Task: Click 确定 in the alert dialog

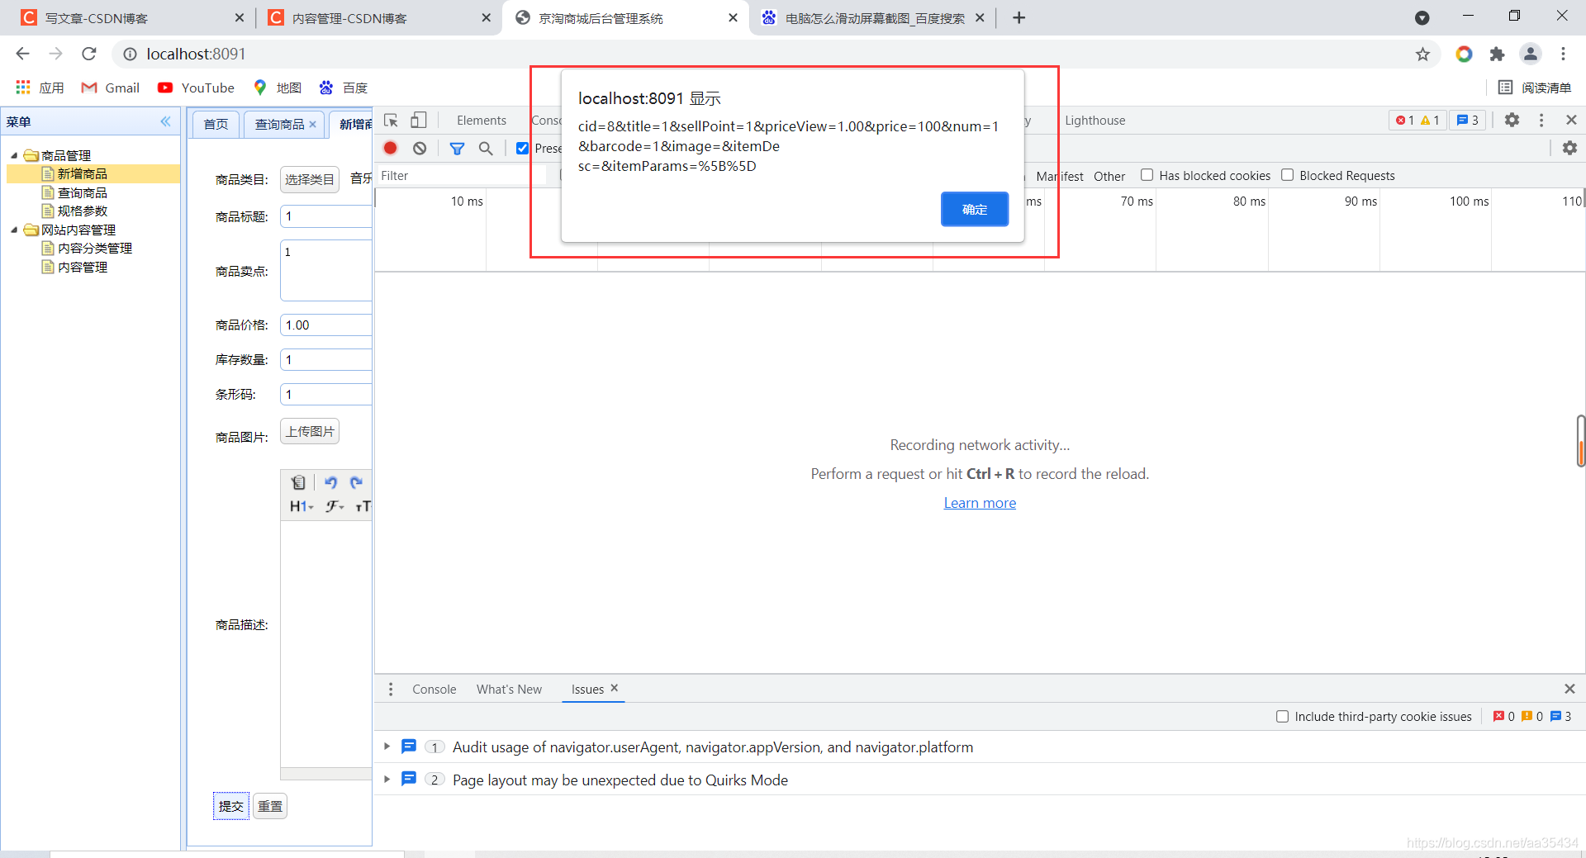Action: point(975,209)
